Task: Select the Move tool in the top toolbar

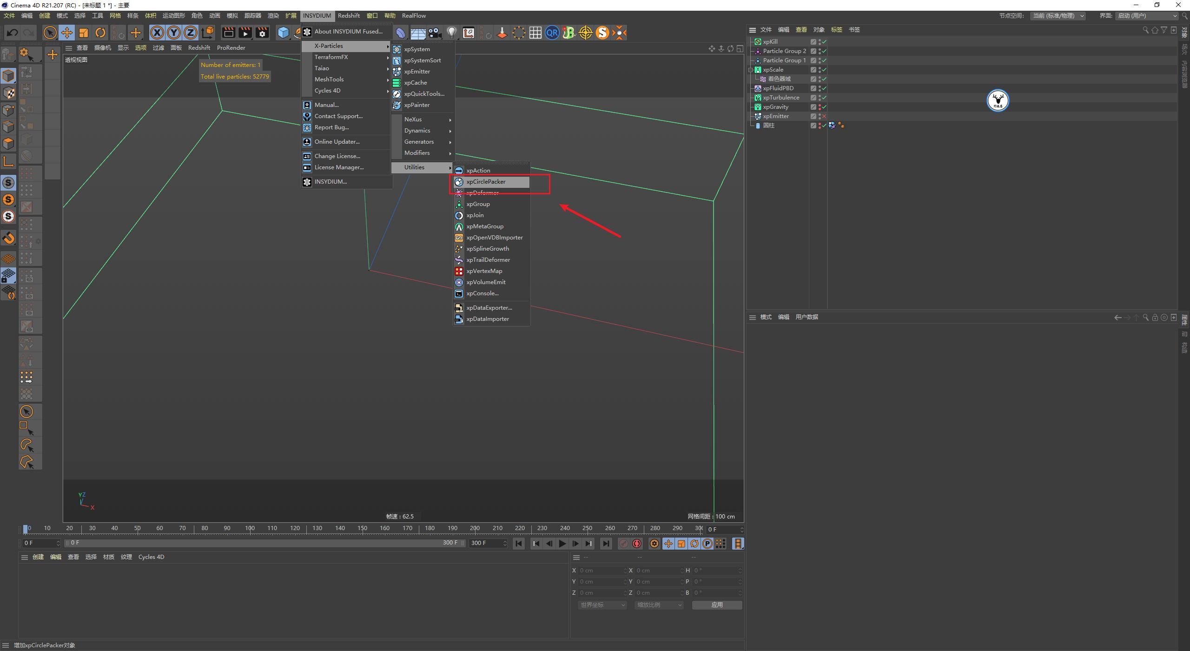Action: click(66, 33)
